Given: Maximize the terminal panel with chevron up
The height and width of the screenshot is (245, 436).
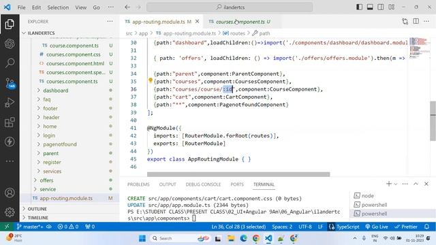Looking at the screenshot, I should [416, 184].
